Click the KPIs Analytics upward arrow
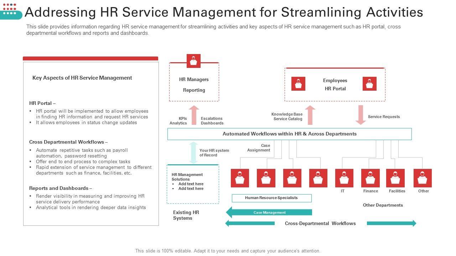 (x=194, y=115)
